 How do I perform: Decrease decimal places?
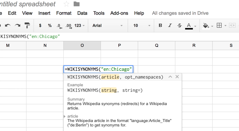click(x=59, y=26)
